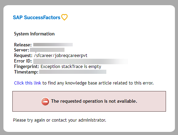Click the SAP SuccessFactors logo text

point(37,18)
